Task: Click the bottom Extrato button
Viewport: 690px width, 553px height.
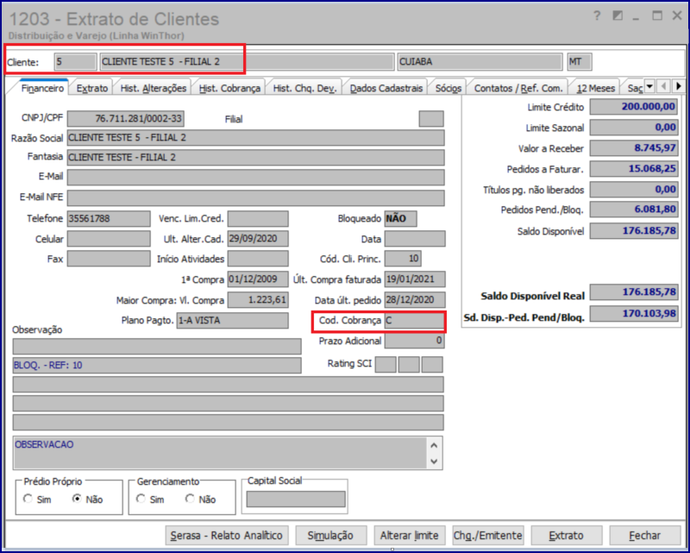Action: click(x=567, y=536)
